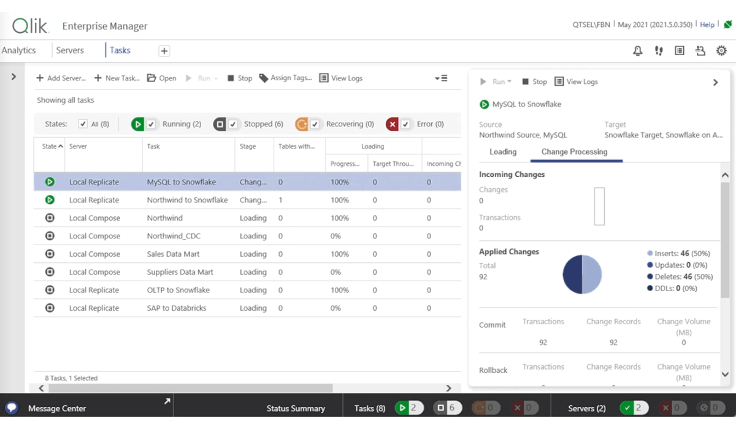The image size is (736, 429).
Task: Open the settings gear icon
Action: click(x=722, y=51)
